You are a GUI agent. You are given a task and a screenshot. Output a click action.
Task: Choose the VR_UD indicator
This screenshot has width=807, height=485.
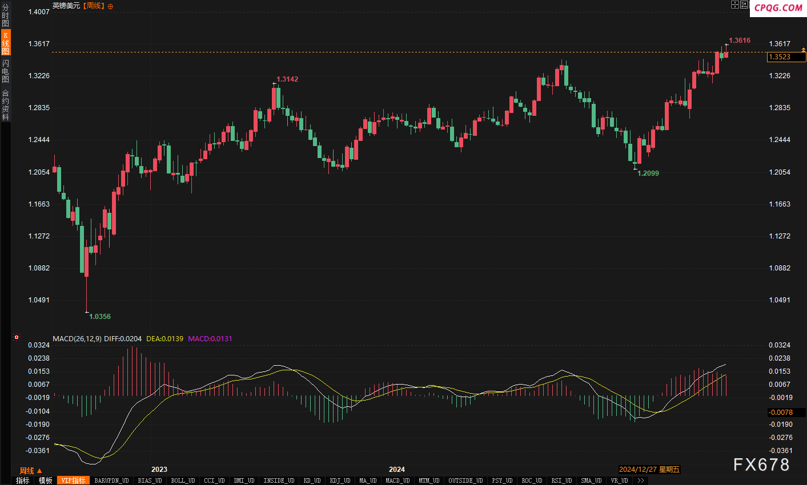[x=619, y=480]
